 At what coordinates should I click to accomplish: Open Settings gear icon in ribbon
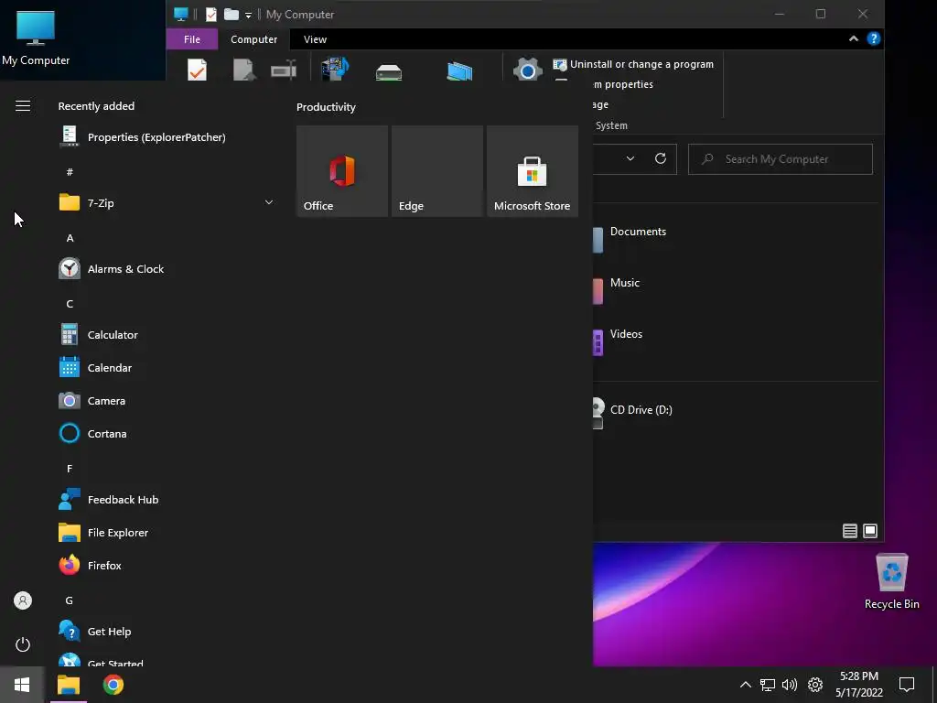pyautogui.click(x=527, y=70)
